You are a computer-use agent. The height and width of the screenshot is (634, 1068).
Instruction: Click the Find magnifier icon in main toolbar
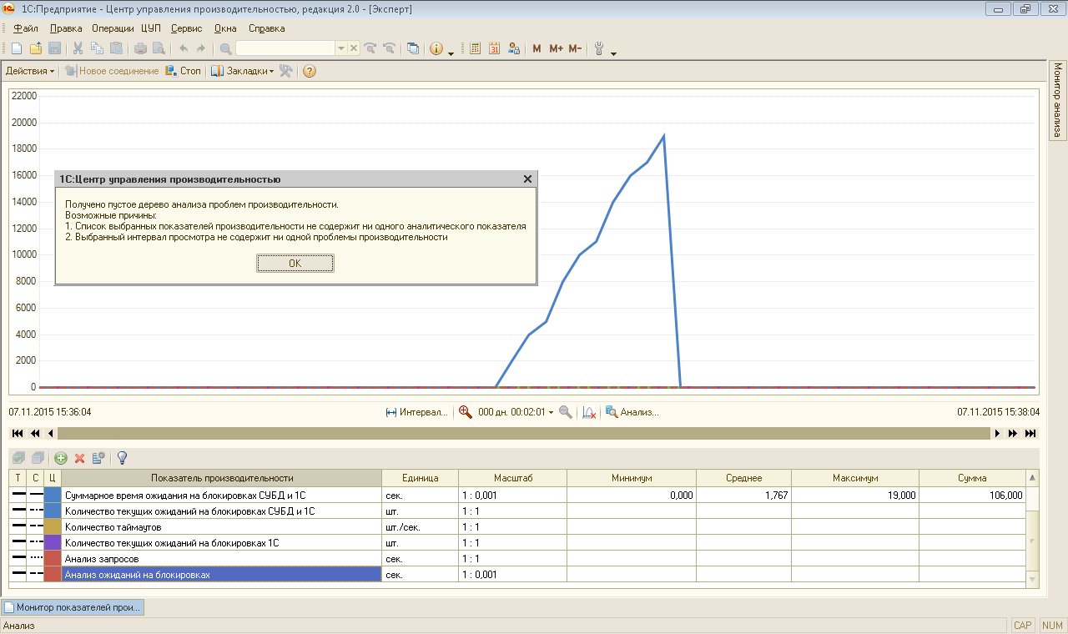[225, 48]
